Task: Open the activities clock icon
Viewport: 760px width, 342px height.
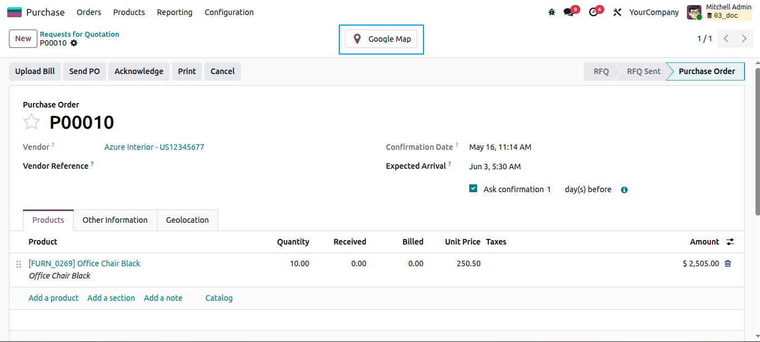Action: point(593,12)
